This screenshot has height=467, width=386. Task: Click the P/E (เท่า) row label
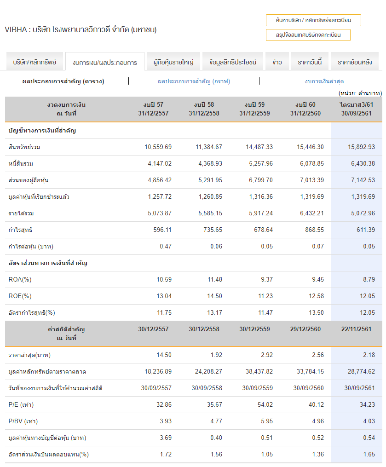pyautogui.click(x=21, y=405)
